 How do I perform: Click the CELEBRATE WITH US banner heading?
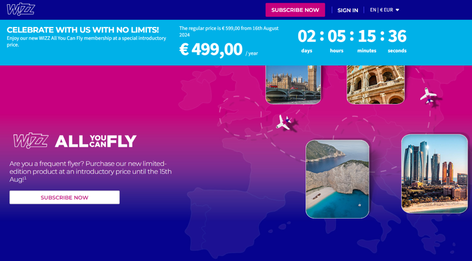click(83, 30)
